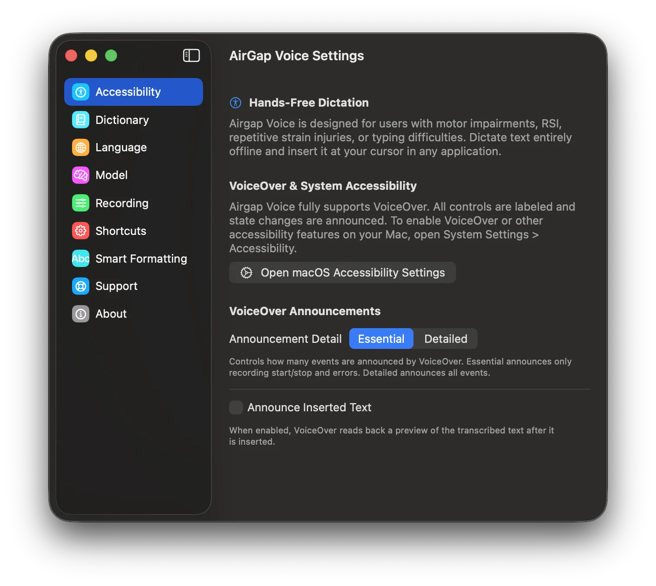Click the Hands-Free Dictation accessibility icon
Screen dimensions: 656x586
(236, 103)
